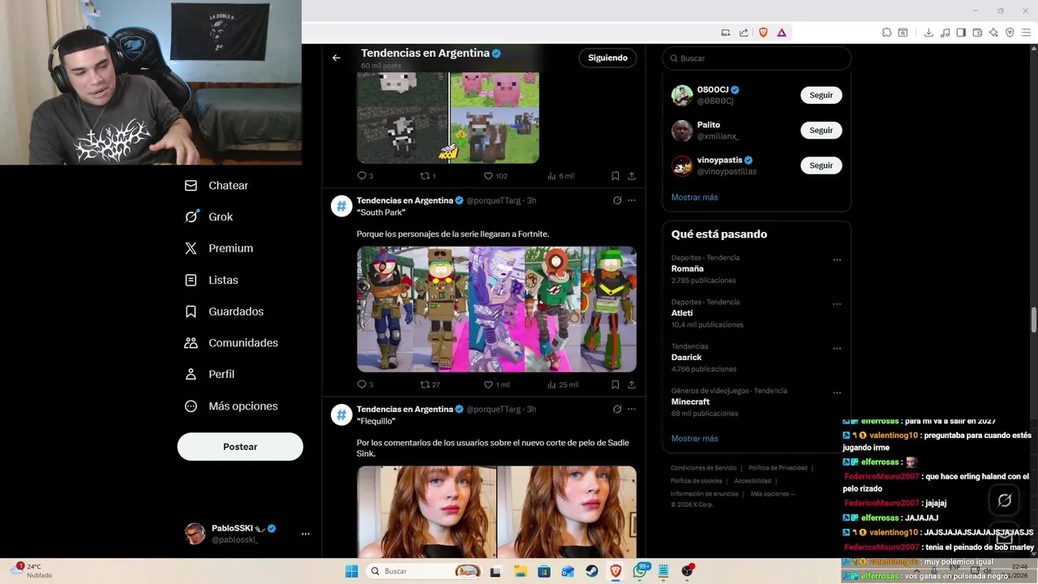1038x584 pixels.
Task: Open Brave Leo AI sparkle icon
Action: point(993,32)
